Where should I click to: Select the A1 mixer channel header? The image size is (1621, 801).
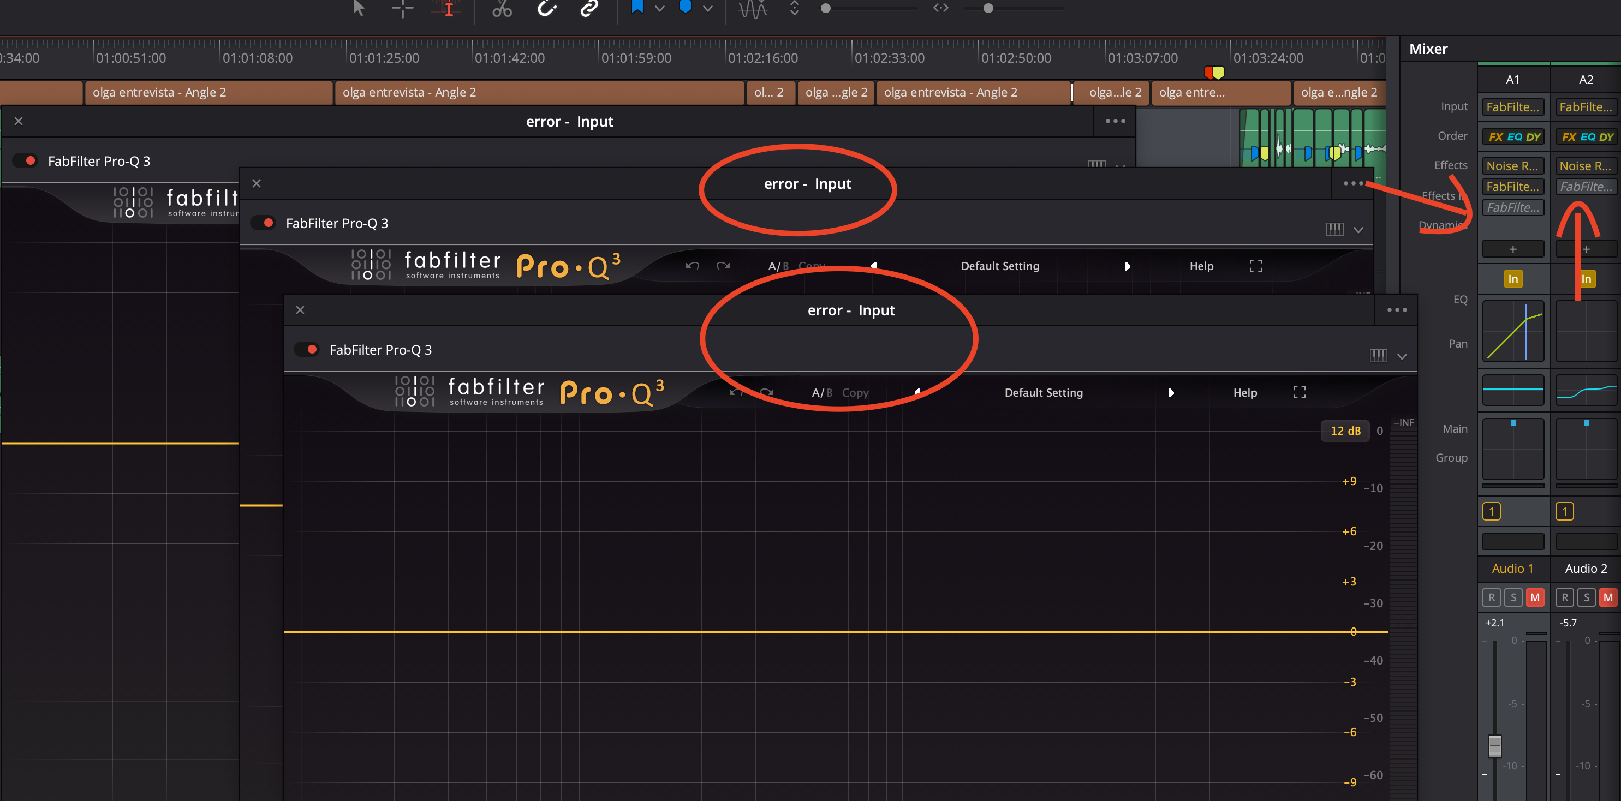pos(1512,80)
